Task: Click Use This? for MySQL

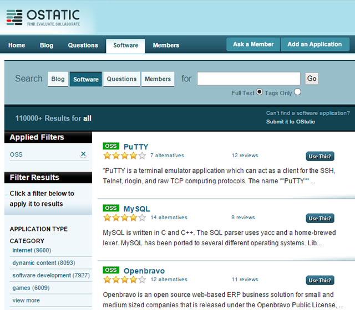Action: [x=320, y=218]
